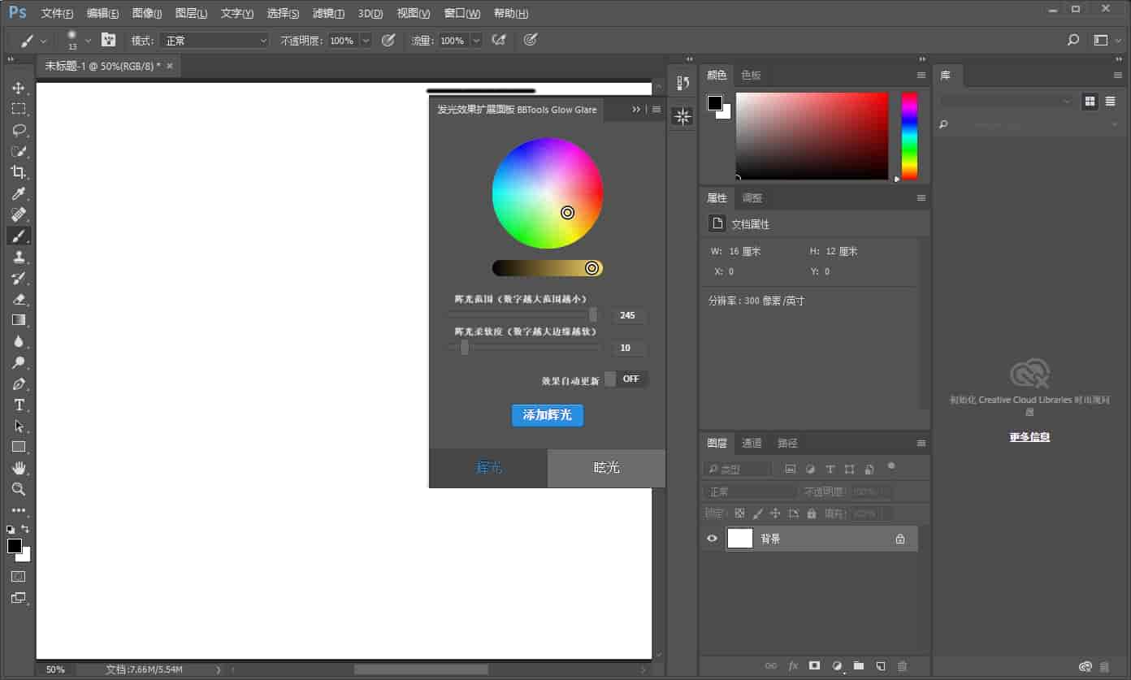This screenshot has width=1131, height=680.
Task: Toggle airbrush-style build-up icon next to 流量
Action: (499, 40)
